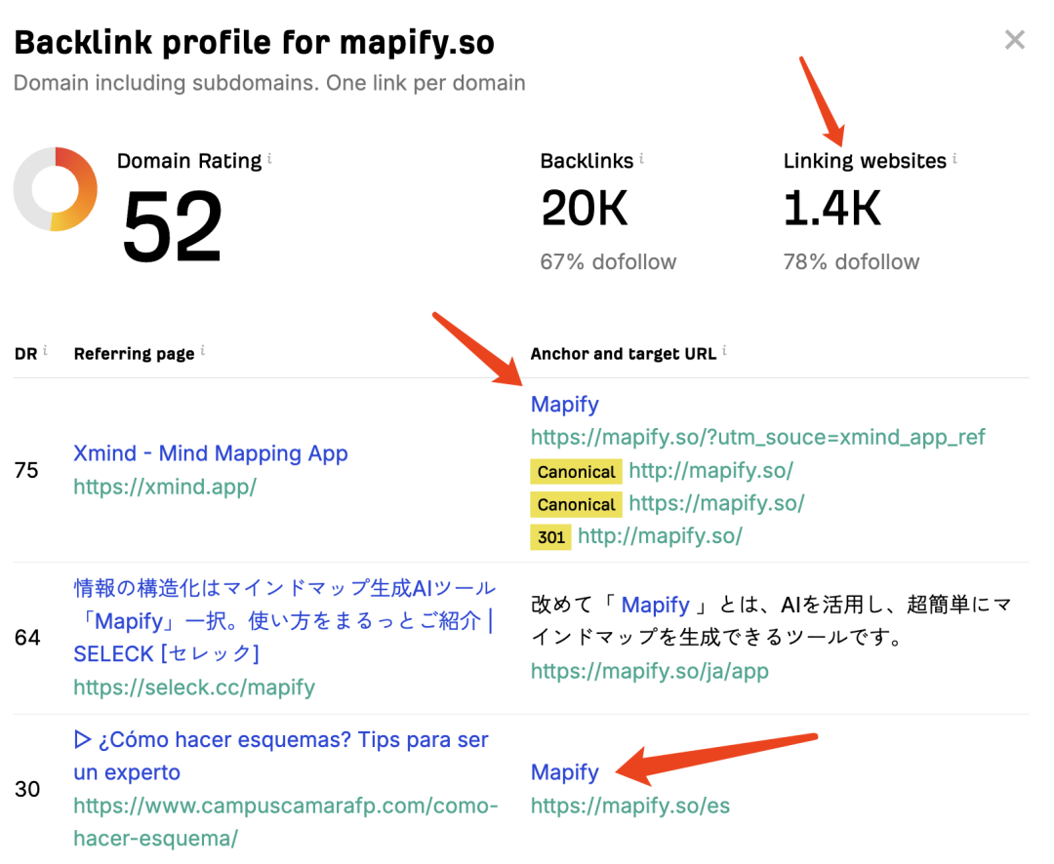Open the first Canonical http://mapify.so/ link
The image size is (1054, 864).
[711, 470]
